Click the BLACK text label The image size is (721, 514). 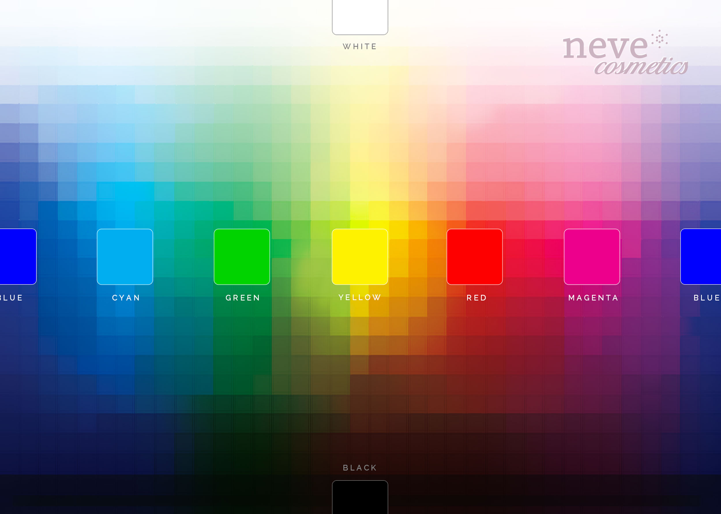pos(360,468)
